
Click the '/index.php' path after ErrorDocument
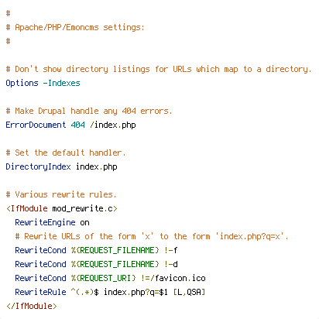point(113,125)
